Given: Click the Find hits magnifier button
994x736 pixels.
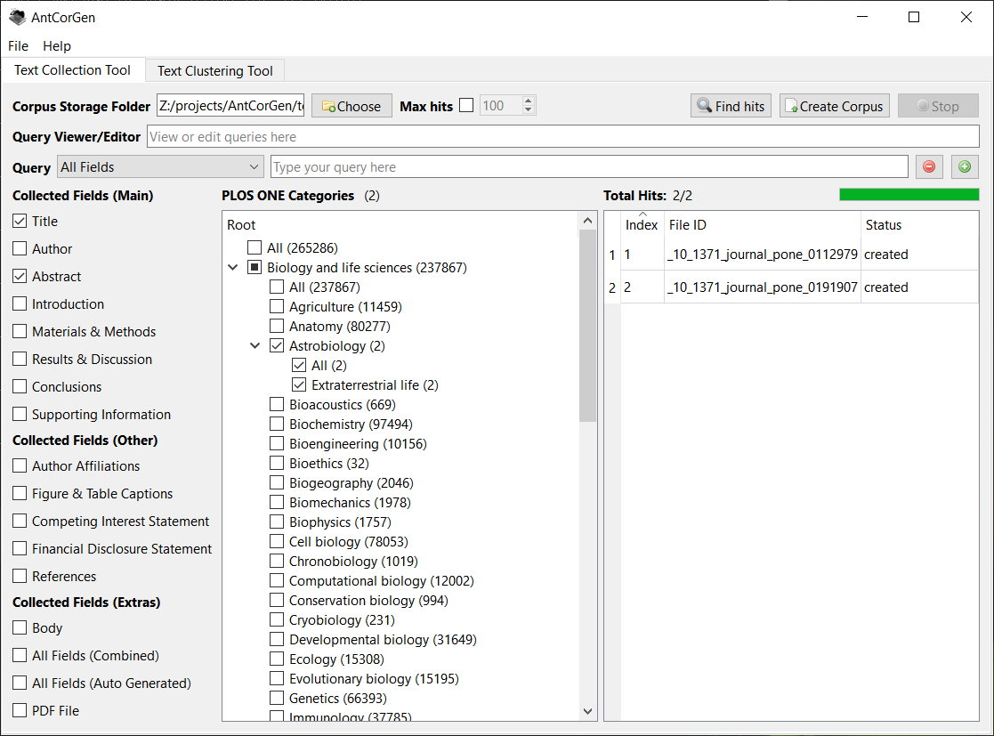Looking at the screenshot, I should click(x=731, y=106).
